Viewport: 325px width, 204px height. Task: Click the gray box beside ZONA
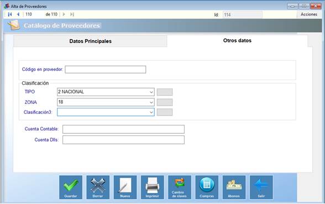click(x=165, y=102)
